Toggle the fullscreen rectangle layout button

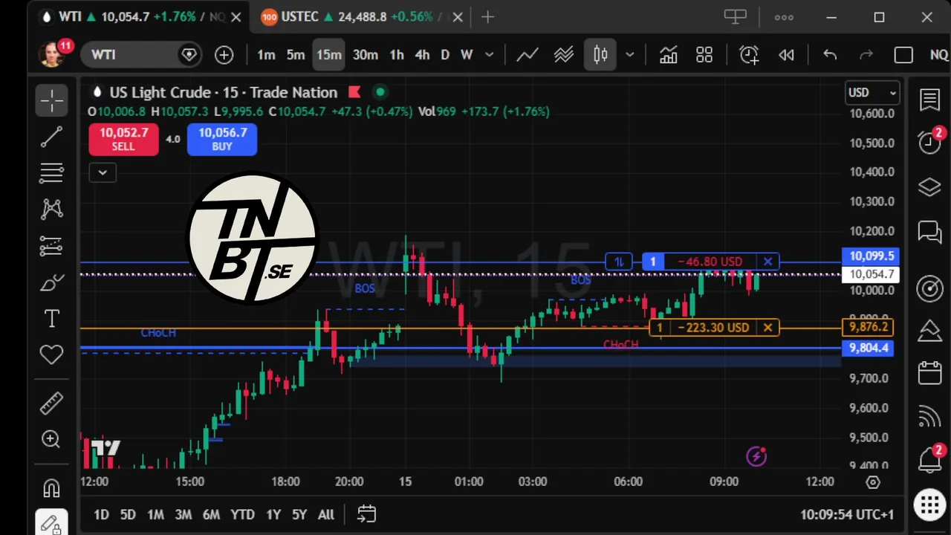[903, 54]
